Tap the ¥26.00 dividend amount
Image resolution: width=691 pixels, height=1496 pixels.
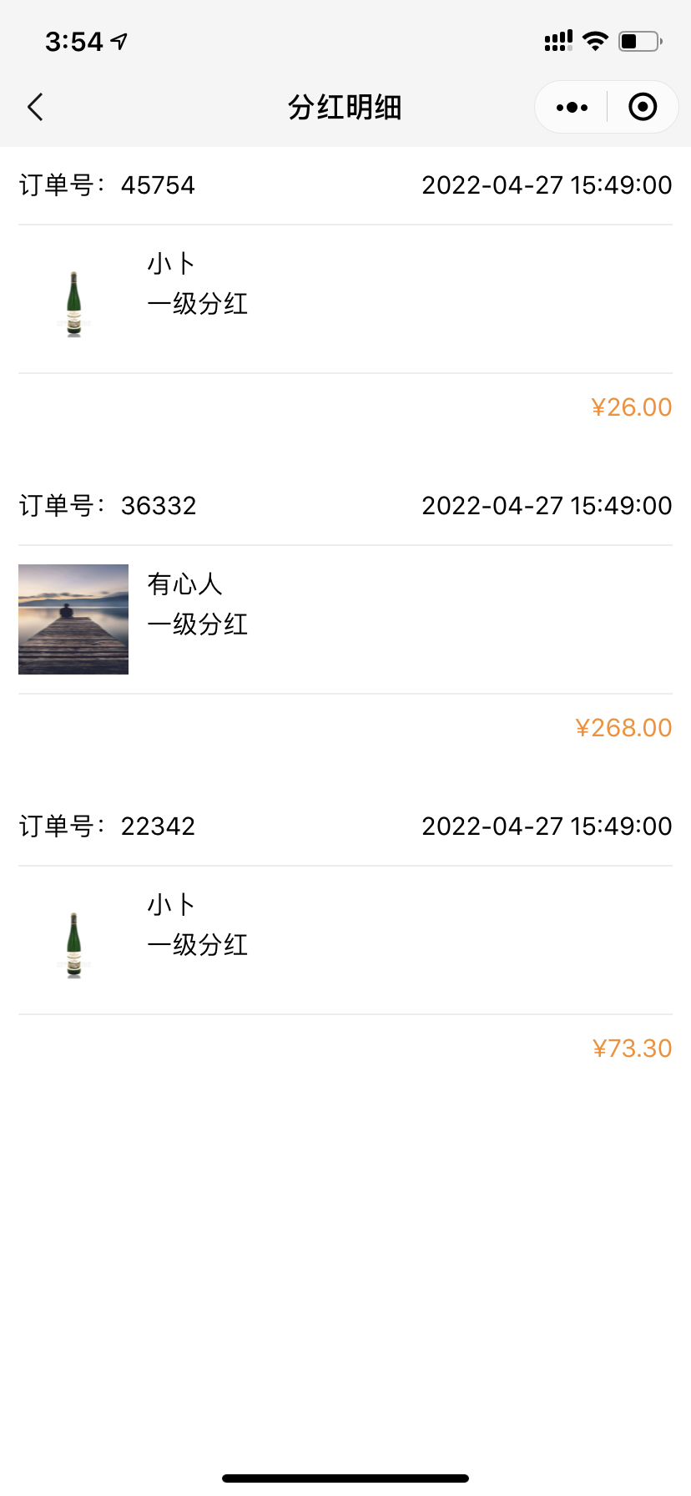coord(631,407)
